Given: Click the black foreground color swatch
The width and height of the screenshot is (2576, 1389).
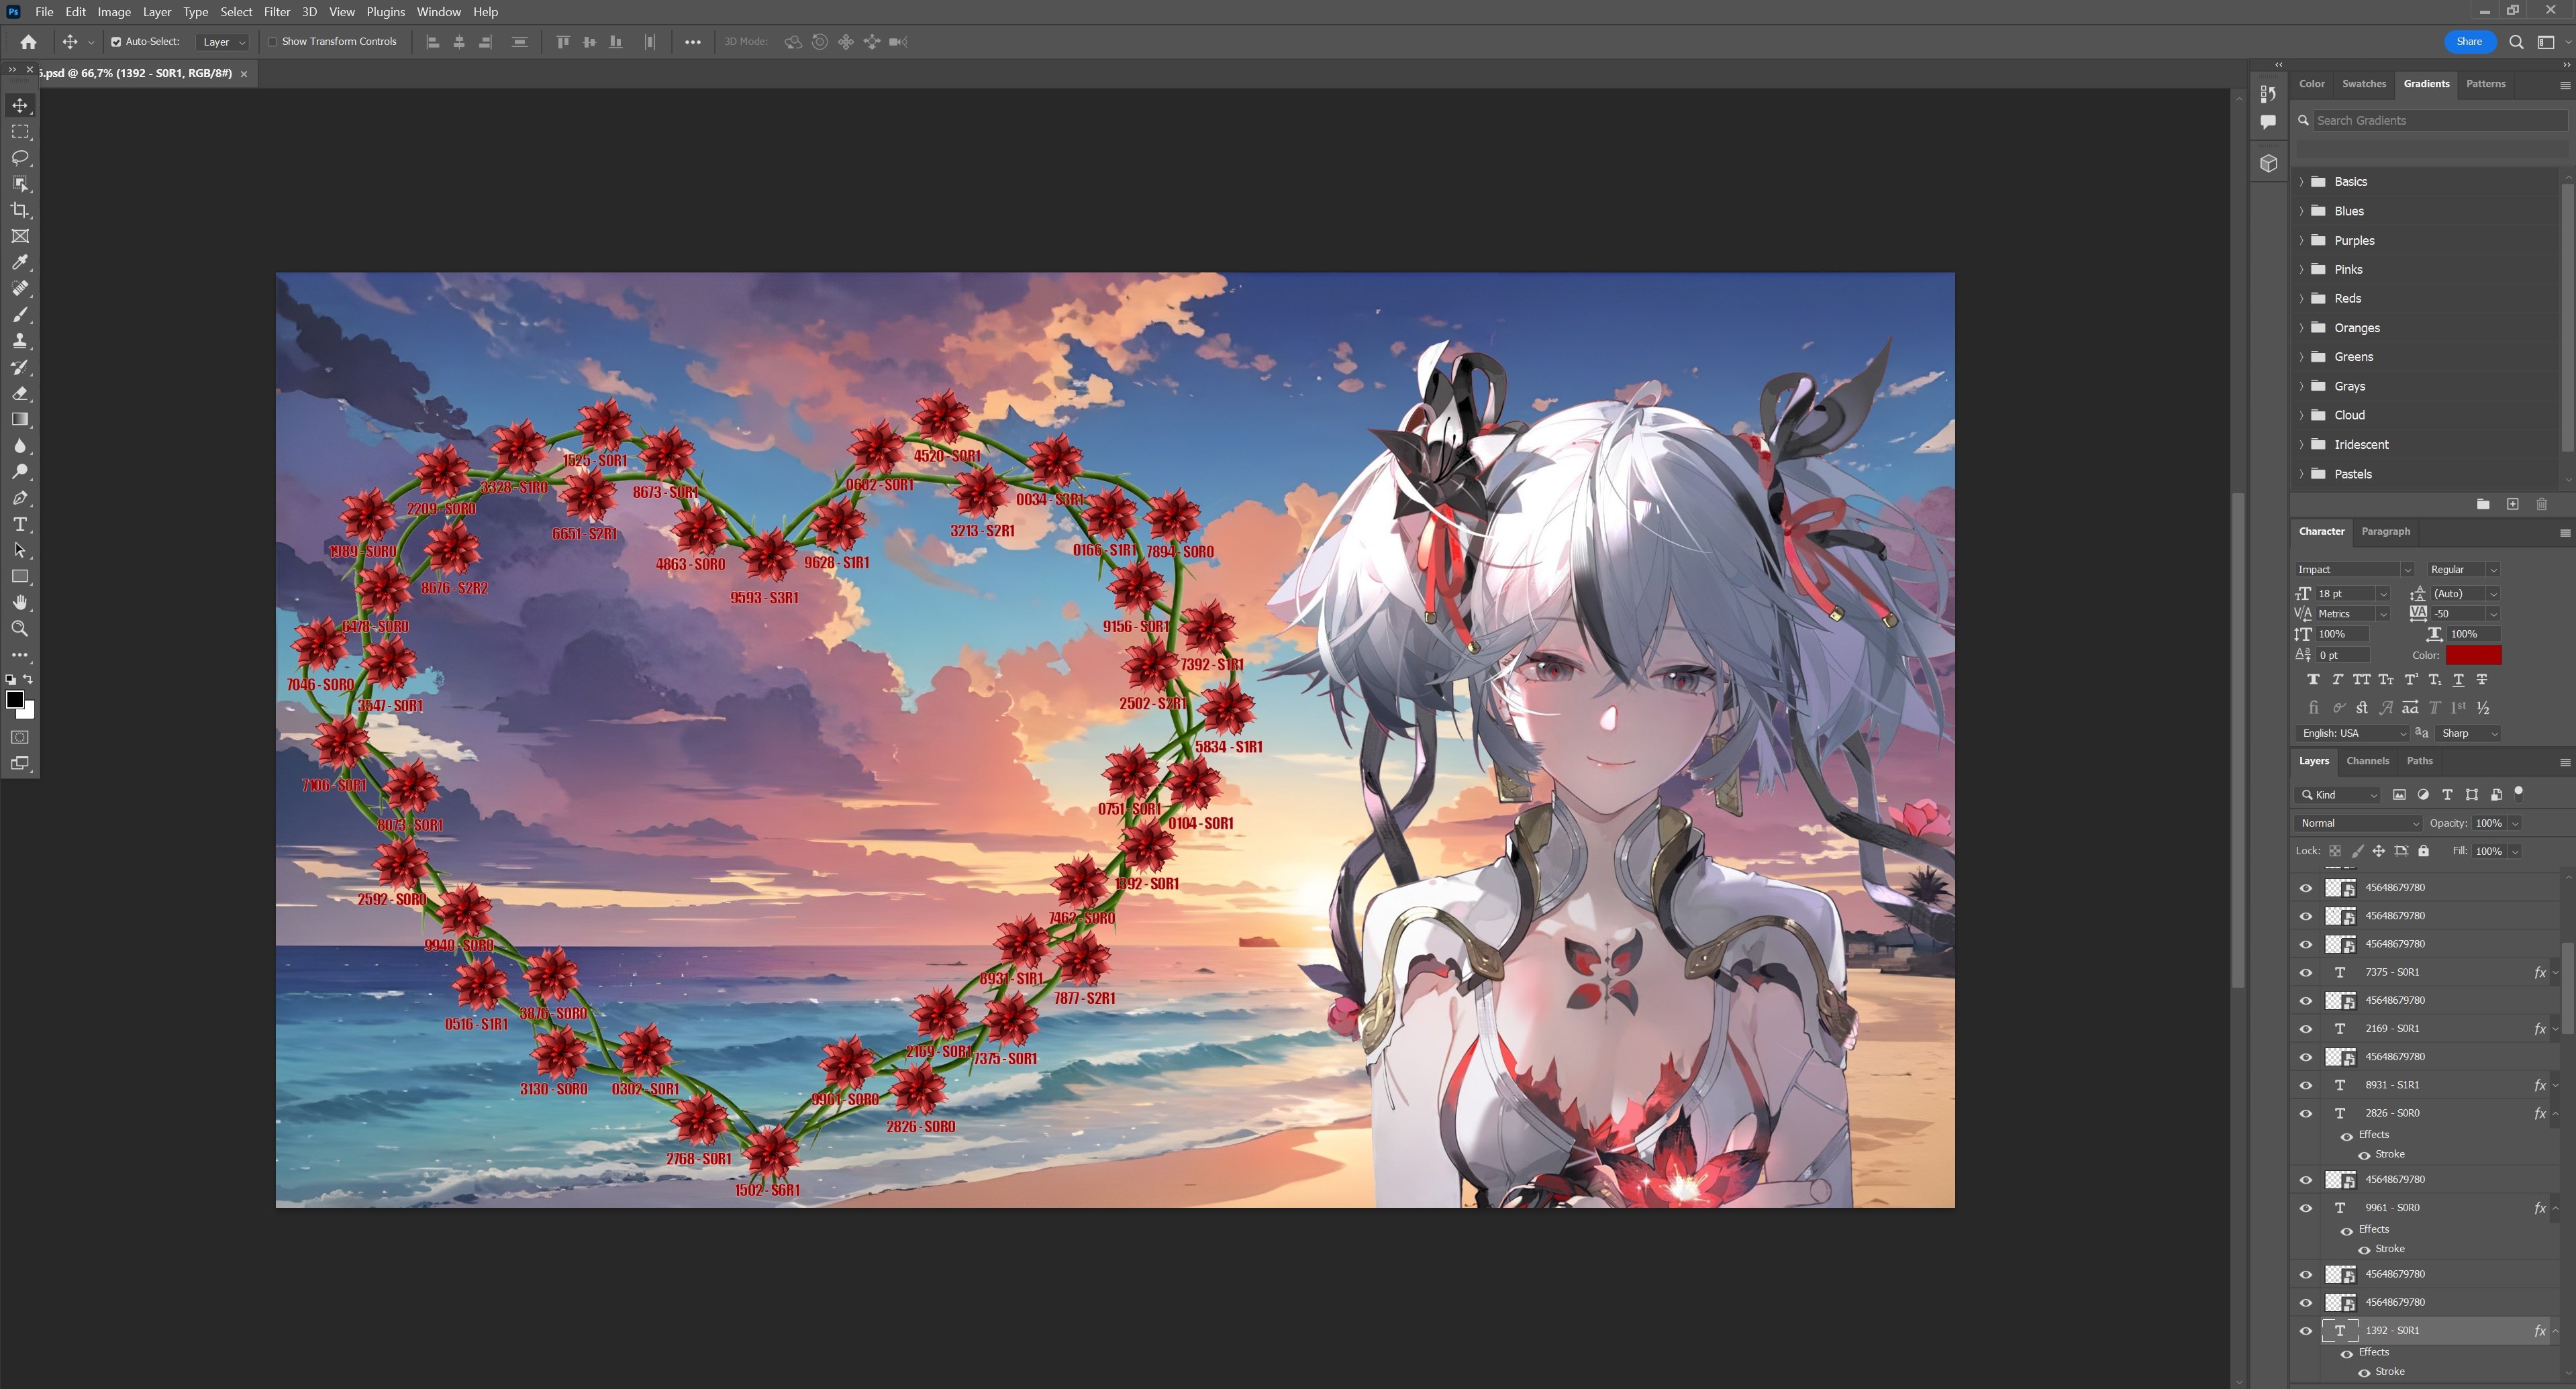Looking at the screenshot, I should (x=14, y=700).
